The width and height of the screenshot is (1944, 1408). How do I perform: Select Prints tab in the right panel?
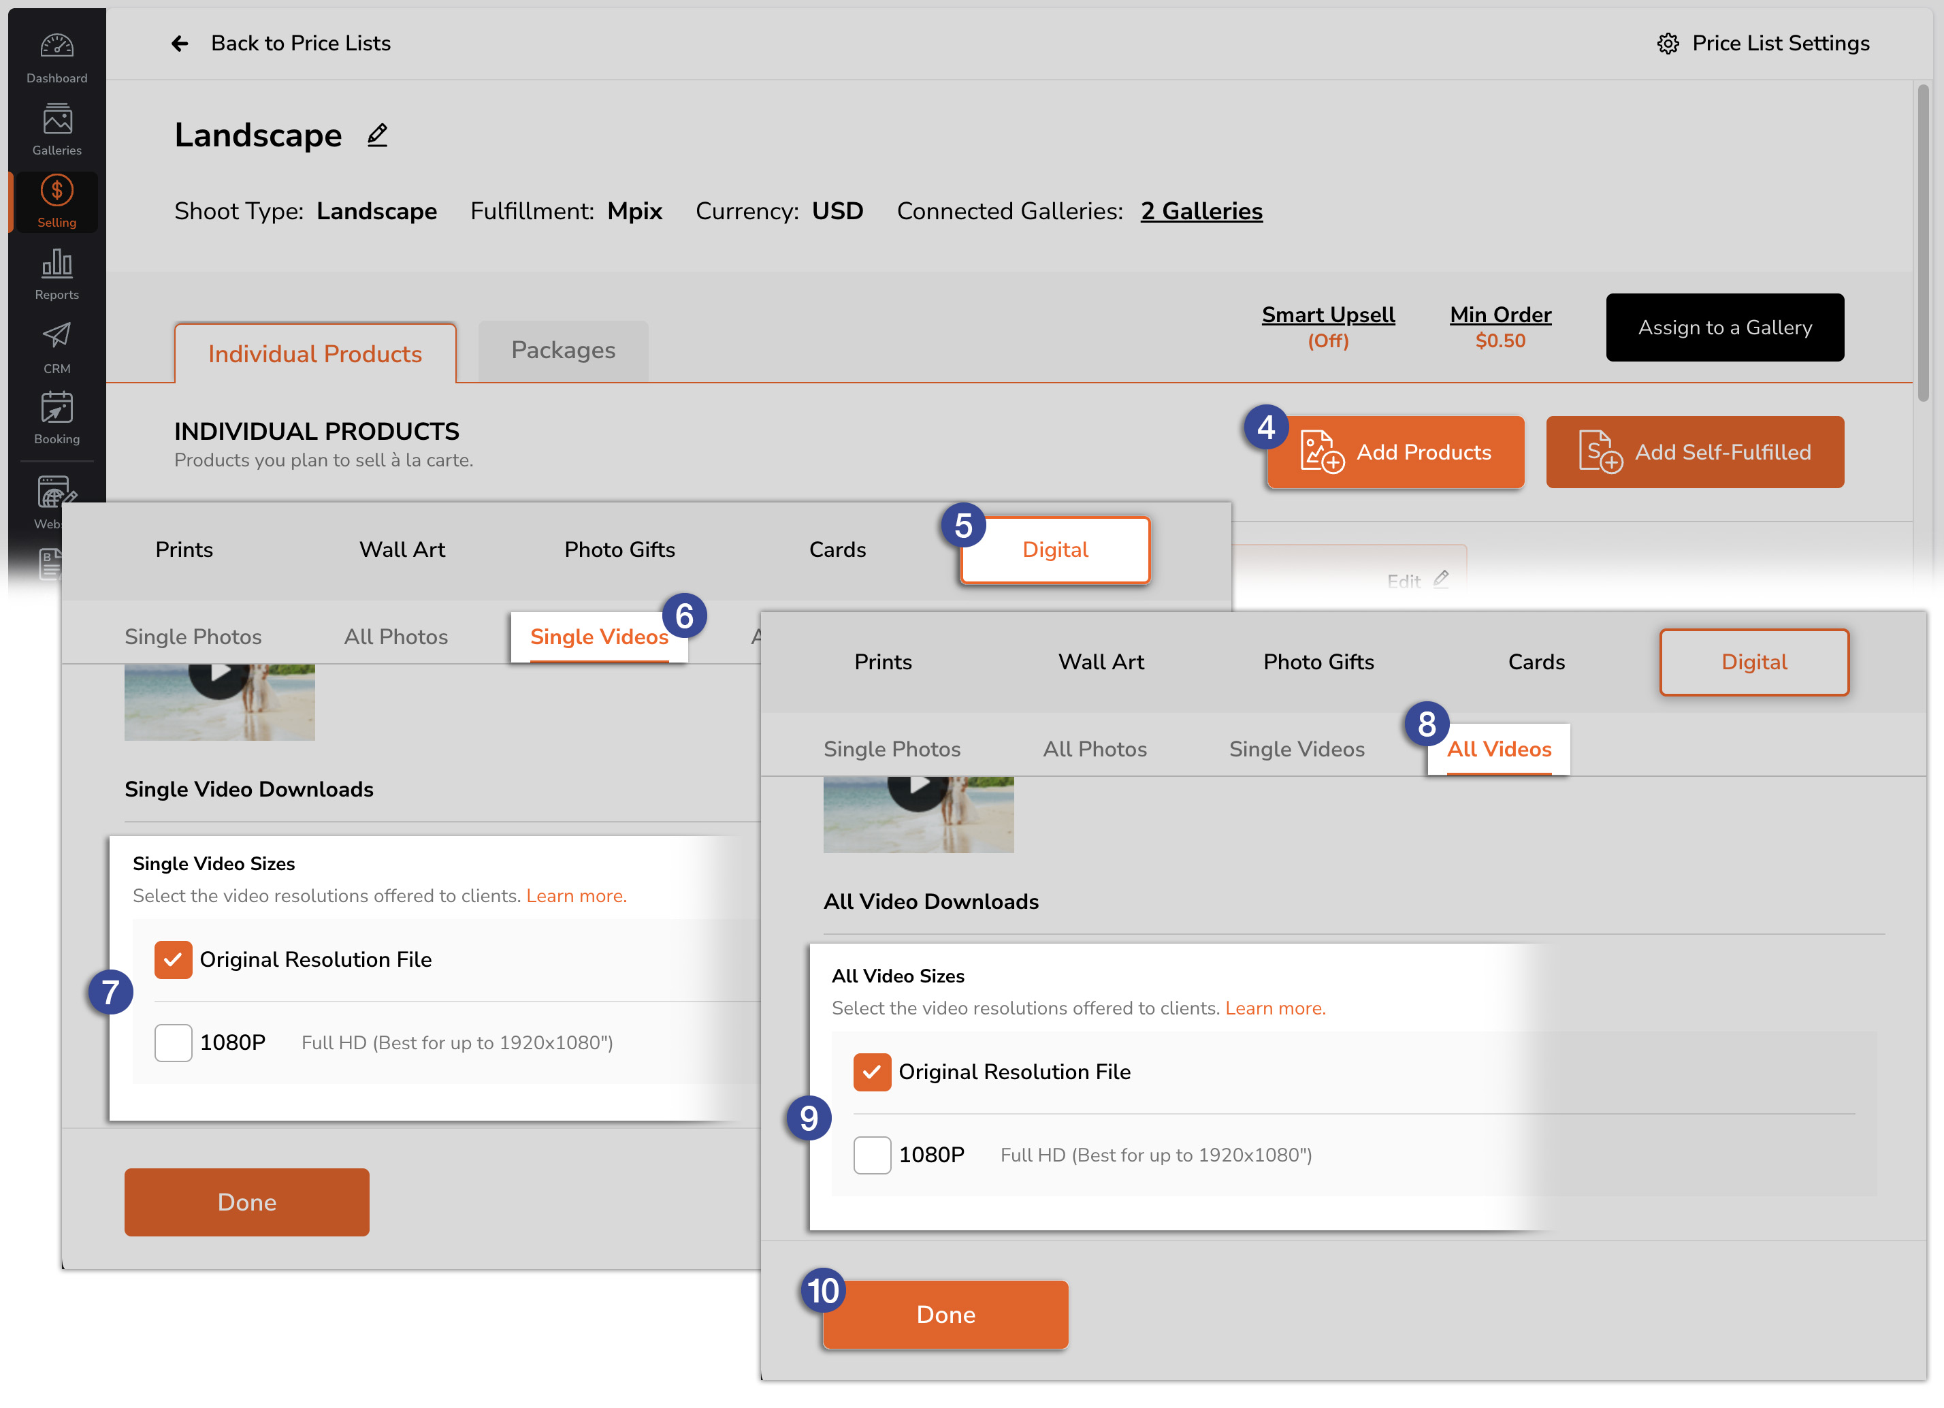(x=883, y=662)
